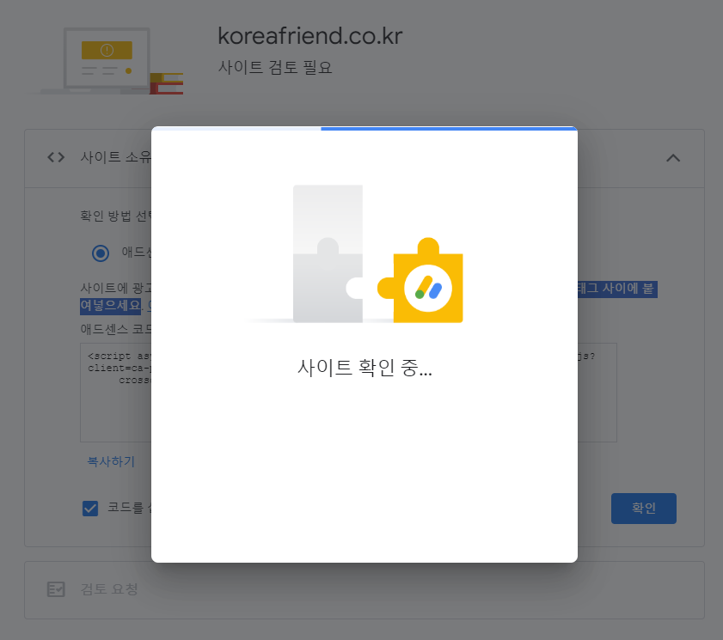Viewport: 723px width, 640px height.
Task: Toggle the code placed checkbox
Action: pyautogui.click(x=90, y=509)
